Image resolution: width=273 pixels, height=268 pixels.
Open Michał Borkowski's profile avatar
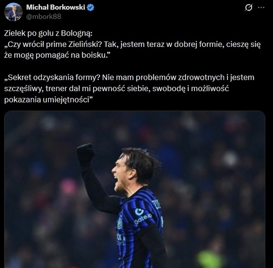pyautogui.click(x=13, y=12)
